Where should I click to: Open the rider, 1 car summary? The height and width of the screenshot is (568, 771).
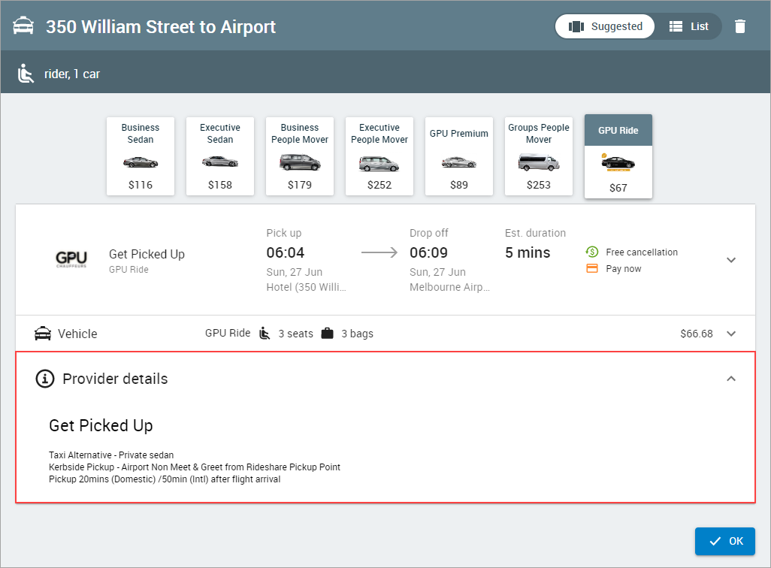[72, 74]
